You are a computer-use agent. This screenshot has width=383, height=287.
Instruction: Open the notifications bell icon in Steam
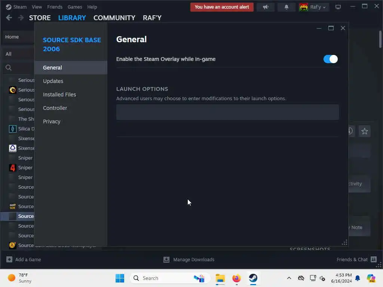point(286,7)
